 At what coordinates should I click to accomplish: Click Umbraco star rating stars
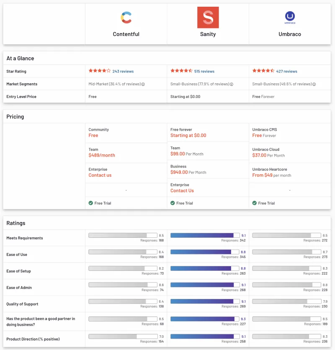tap(263, 71)
